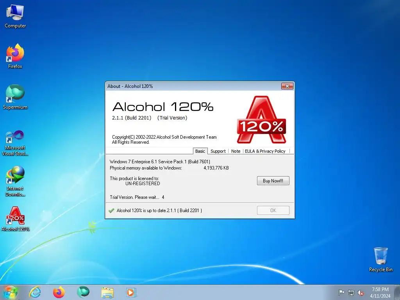Launch Firefox from the desktop shortcut
The width and height of the screenshot is (400, 300).
point(15,56)
